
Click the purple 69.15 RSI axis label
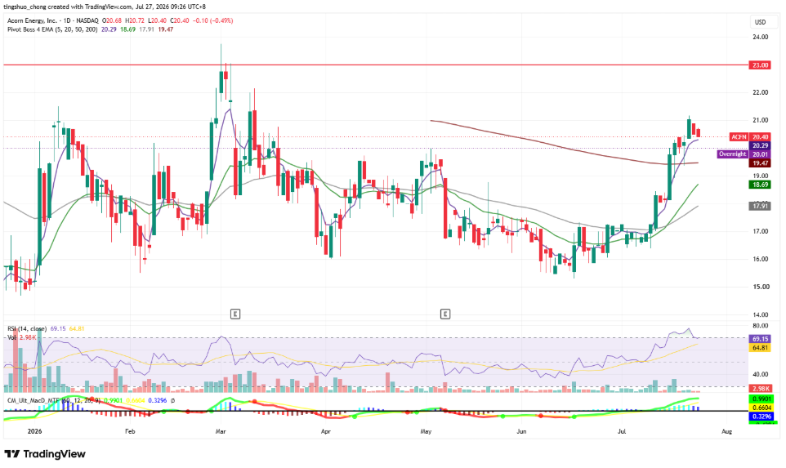point(760,339)
